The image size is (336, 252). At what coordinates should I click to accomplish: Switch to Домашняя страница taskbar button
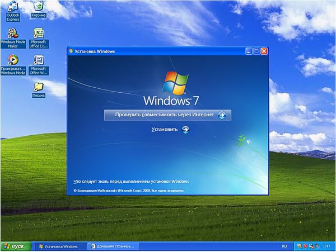114,246
